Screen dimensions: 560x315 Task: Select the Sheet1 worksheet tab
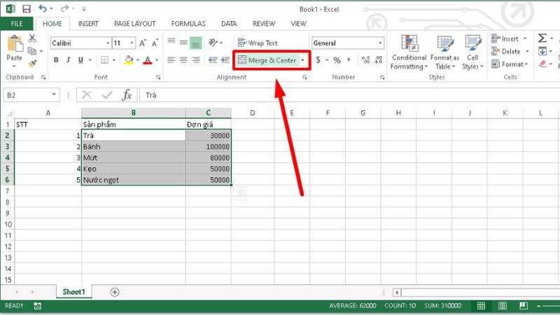pos(74,292)
